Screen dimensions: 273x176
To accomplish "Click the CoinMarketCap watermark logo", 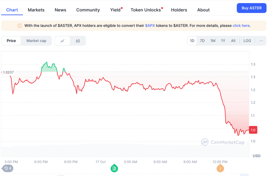I will coord(205,142).
